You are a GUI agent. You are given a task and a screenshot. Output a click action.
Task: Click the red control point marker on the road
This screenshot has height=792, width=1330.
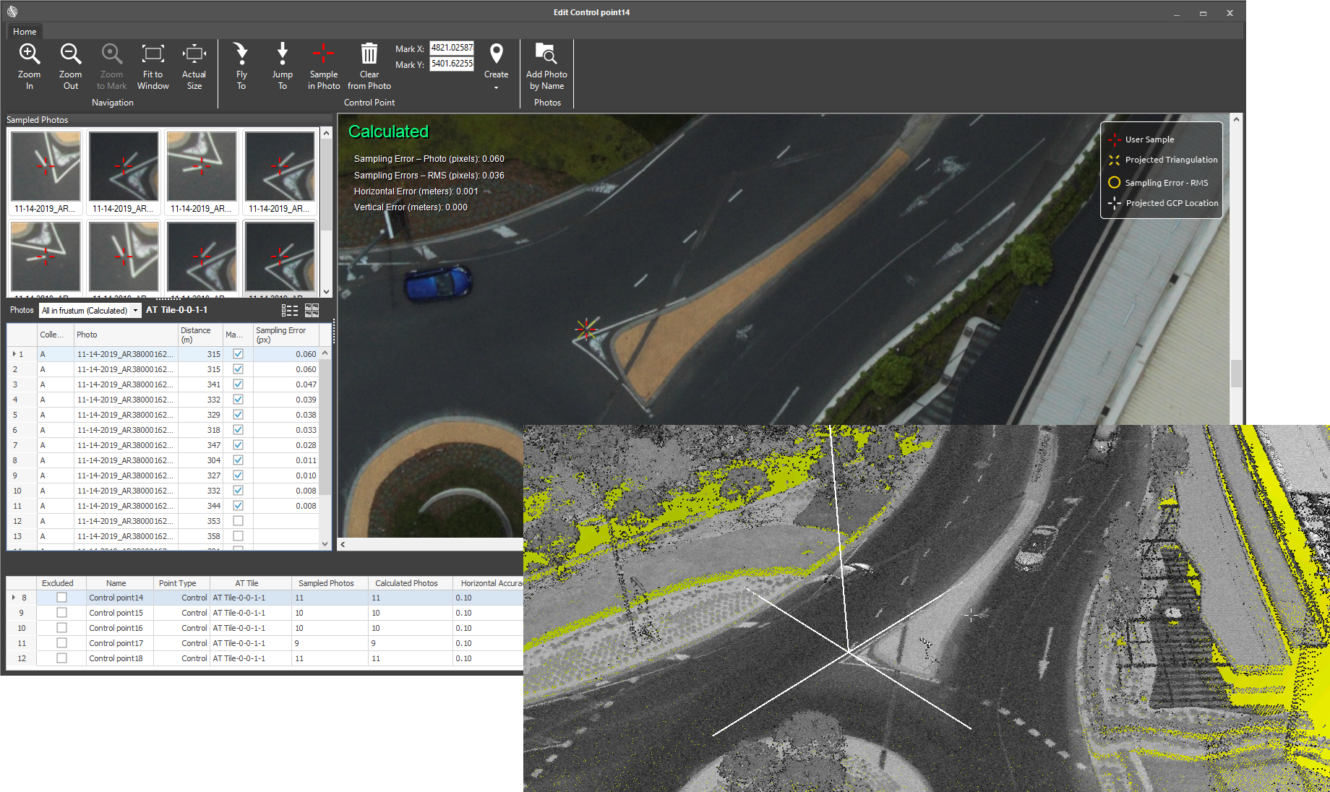point(586,329)
